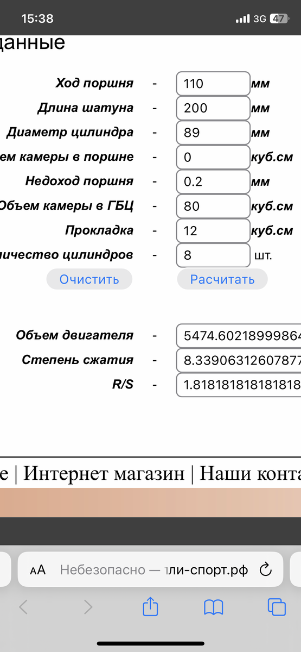This screenshot has width=301, height=652.
Task: Tap the Степень сжатия label
Action: point(78,360)
